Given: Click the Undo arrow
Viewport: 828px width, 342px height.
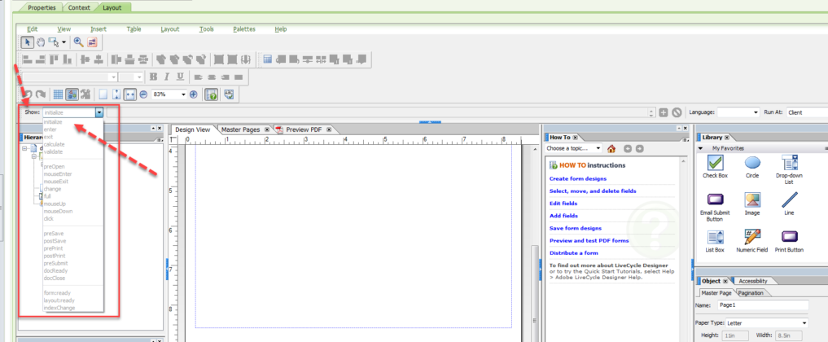Looking at the screenshot, I should point(28,94).
